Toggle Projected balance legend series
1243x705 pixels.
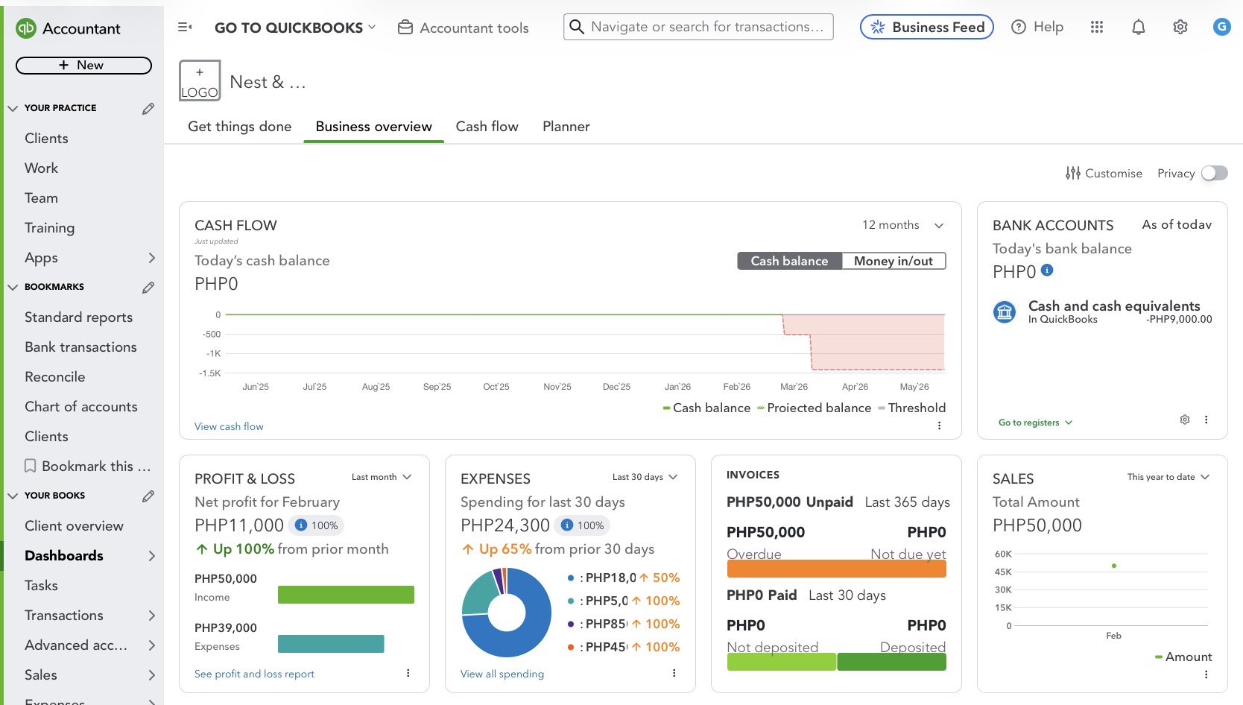point(814,408)
